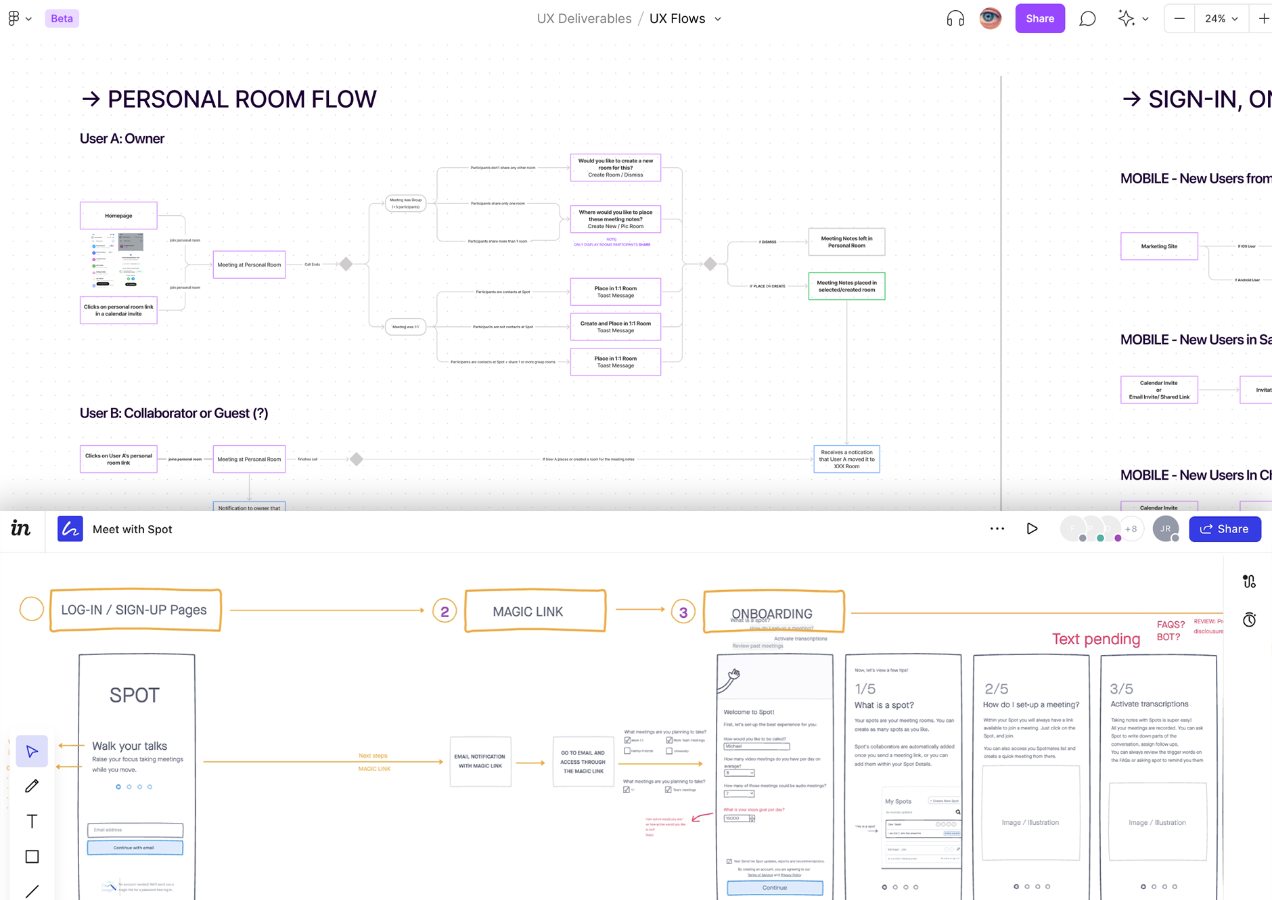The image size is (1272, 900).
Task: Click the Freehand document icon beside Meet with Spot
Action: point(70,529)
